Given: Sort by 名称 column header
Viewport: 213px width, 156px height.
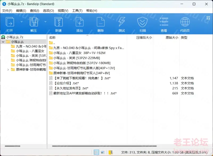Looking at the screenshot, I should [x=52, y=37].
